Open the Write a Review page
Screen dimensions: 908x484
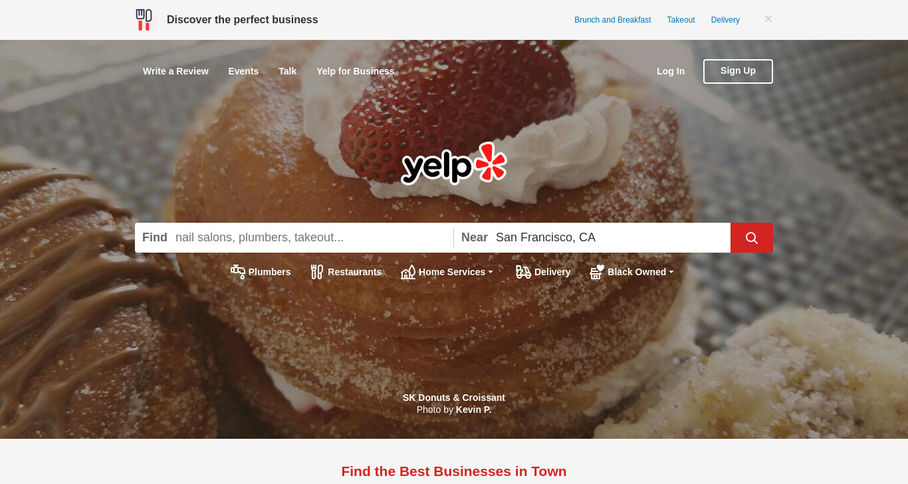pyautogui.click(x=175, y=71)
